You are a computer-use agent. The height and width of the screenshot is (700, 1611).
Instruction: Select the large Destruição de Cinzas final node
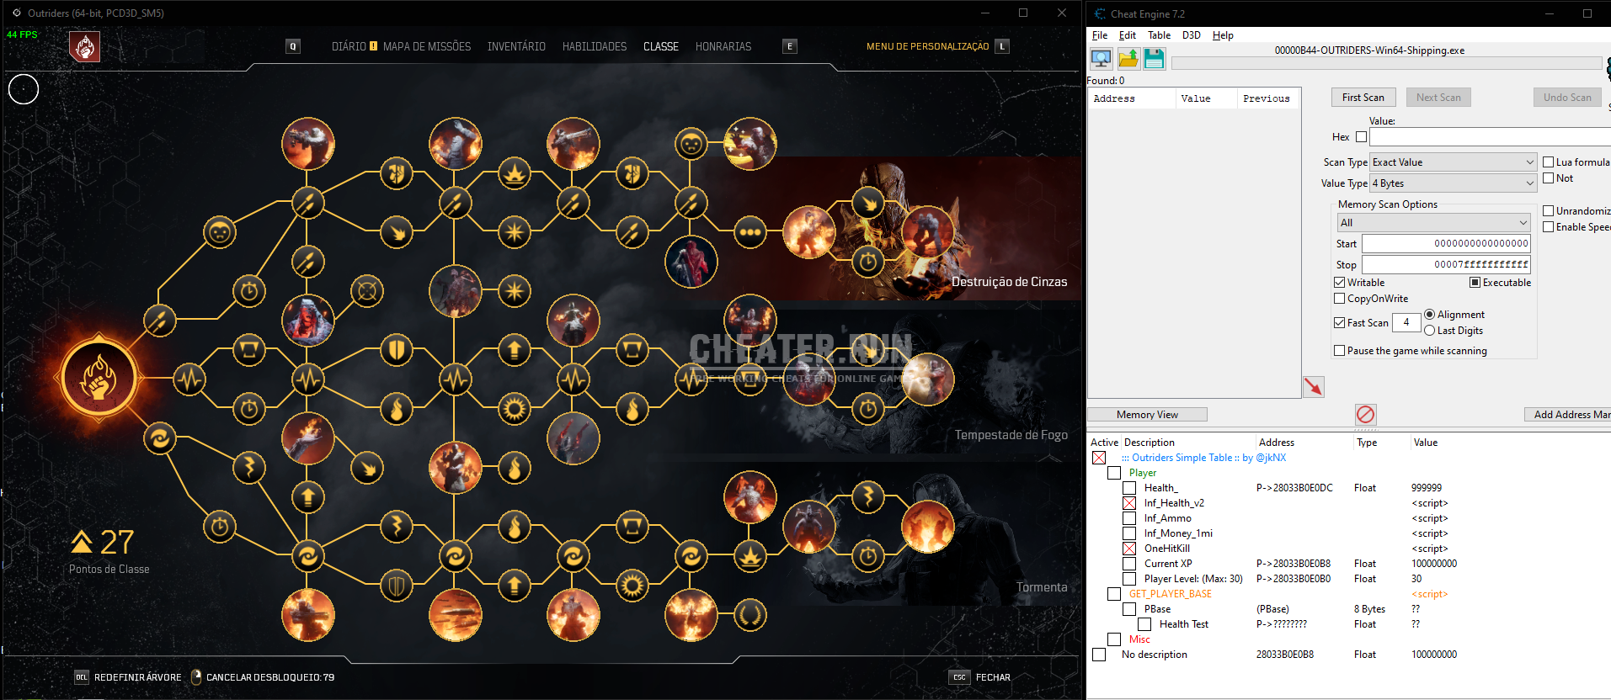927,231
